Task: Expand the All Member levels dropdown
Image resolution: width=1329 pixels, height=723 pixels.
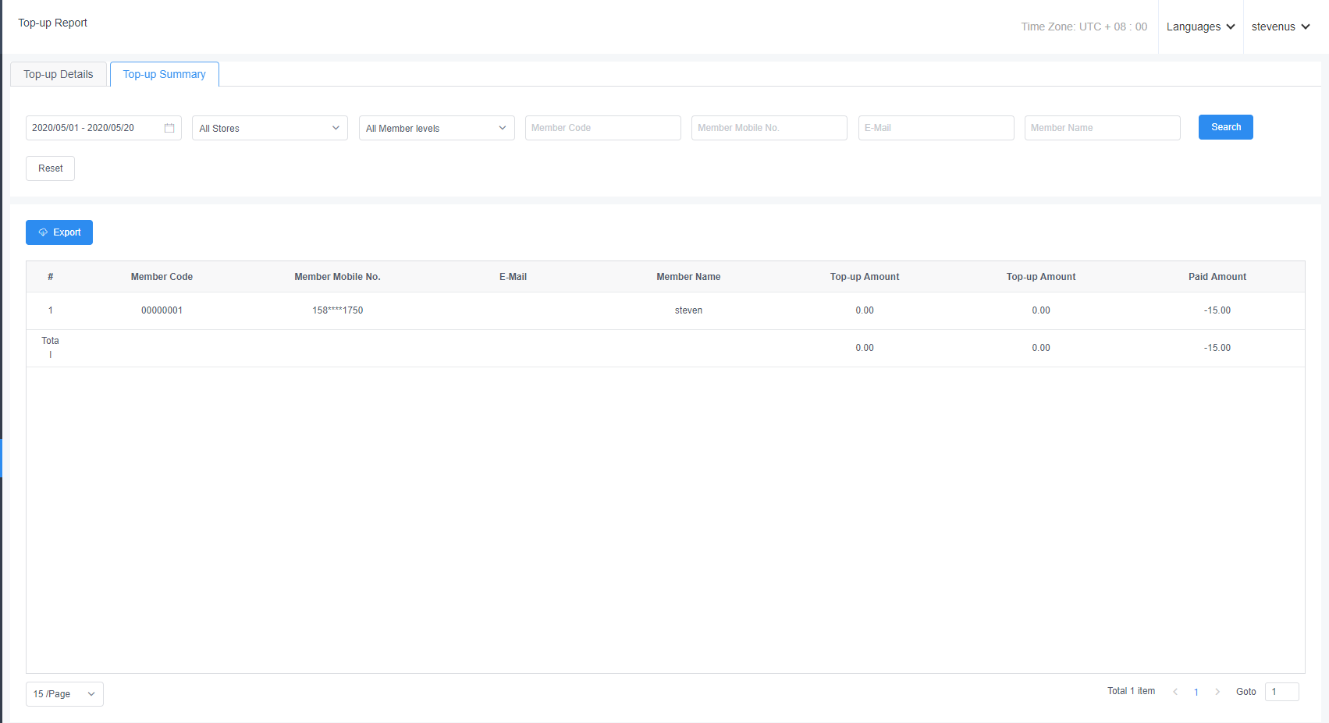Action: coord(436,128)
